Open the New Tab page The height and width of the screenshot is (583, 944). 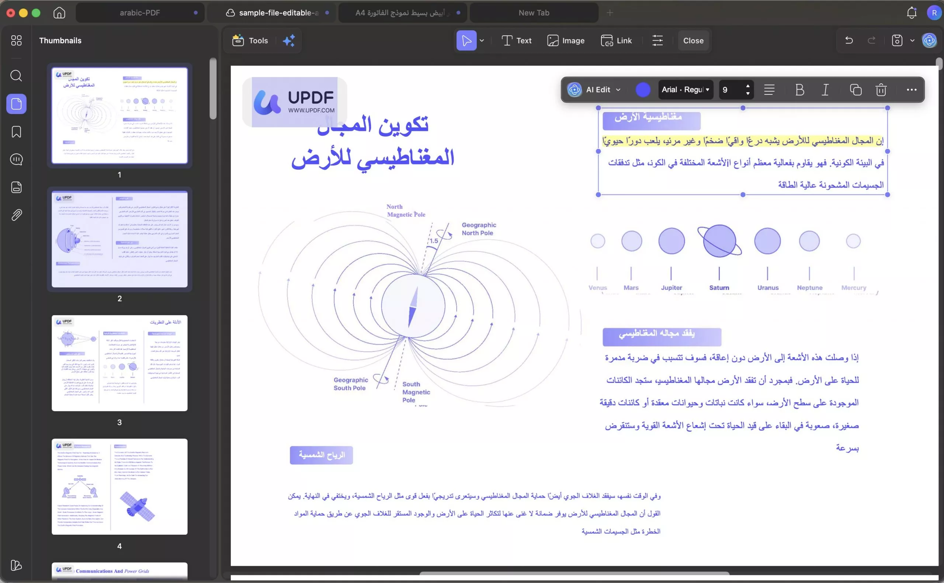point(534,12)
